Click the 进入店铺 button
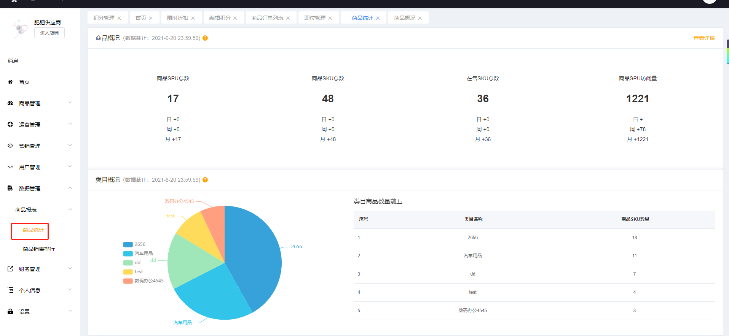729x336 pixels. pos(49,33)
